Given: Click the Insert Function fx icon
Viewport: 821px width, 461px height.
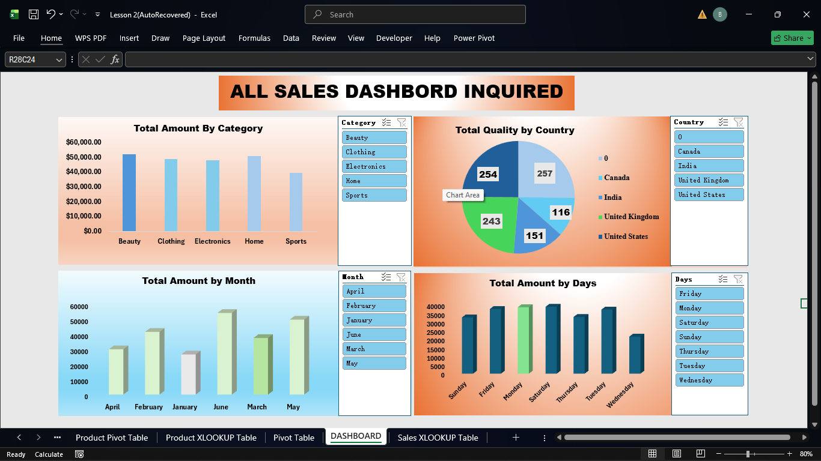Looking at the screenshot, I should [x=115, y=59].
